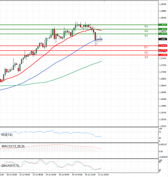Click the 30 level on RSI scale

pos(160,138)
